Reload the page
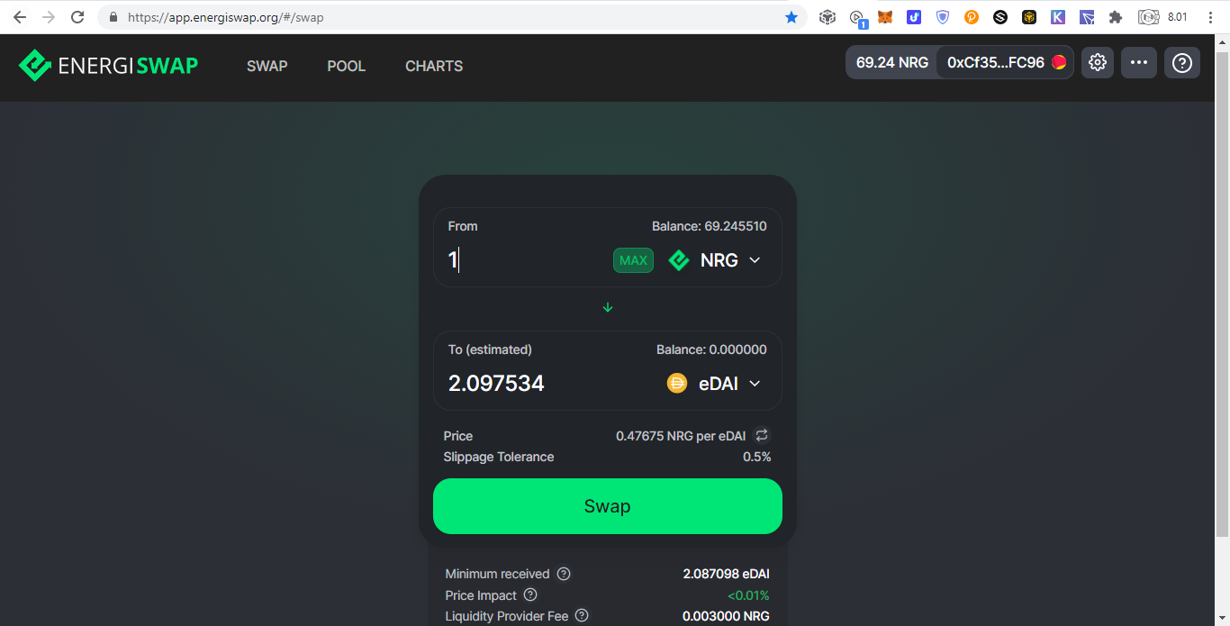 [77, 17]
